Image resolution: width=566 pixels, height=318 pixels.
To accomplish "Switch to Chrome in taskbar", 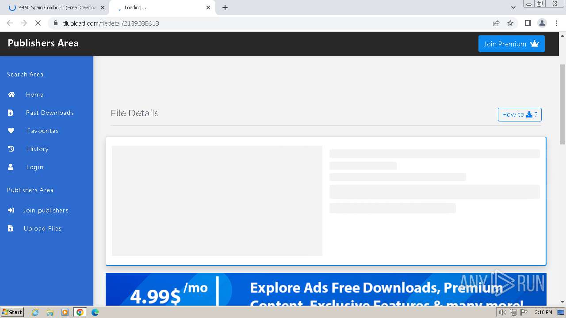I will (x=80, y=312).
